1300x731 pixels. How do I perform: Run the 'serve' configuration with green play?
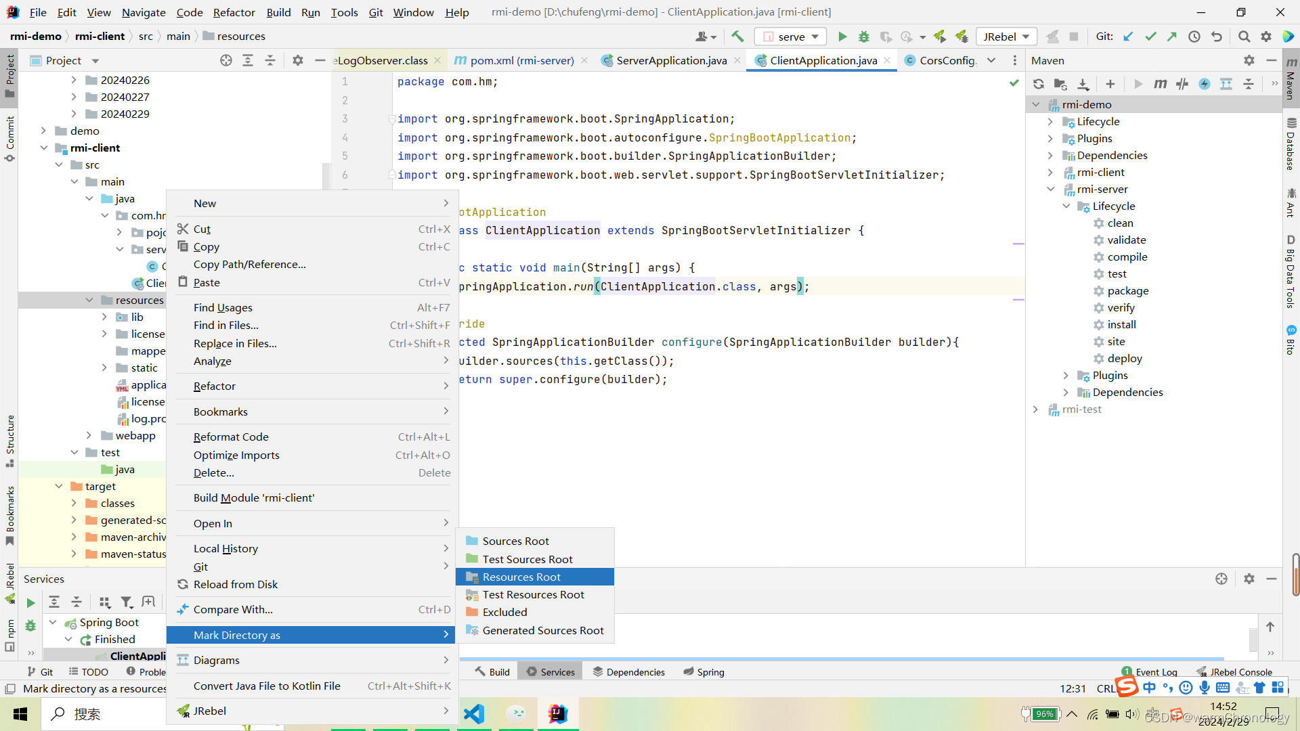[x=842, y=37]
